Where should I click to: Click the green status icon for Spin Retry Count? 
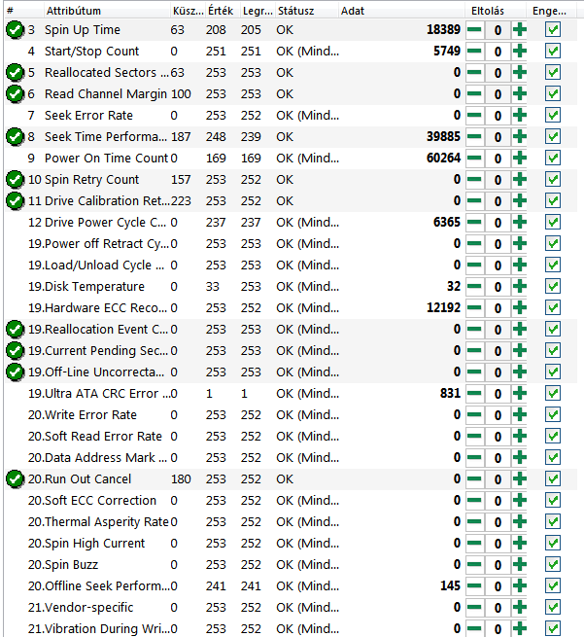[15, 180]
